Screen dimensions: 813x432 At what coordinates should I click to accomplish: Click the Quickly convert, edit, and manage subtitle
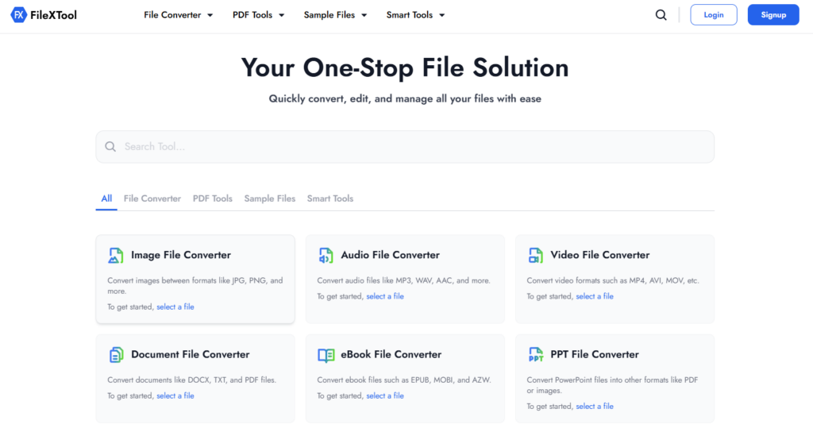point(405,98)
